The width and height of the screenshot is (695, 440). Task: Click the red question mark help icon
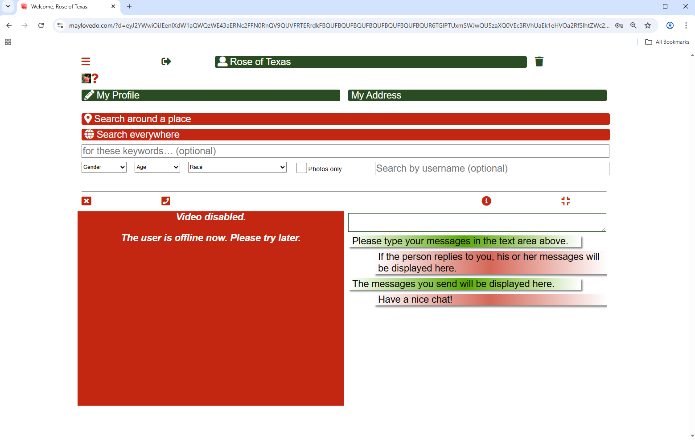95,78
